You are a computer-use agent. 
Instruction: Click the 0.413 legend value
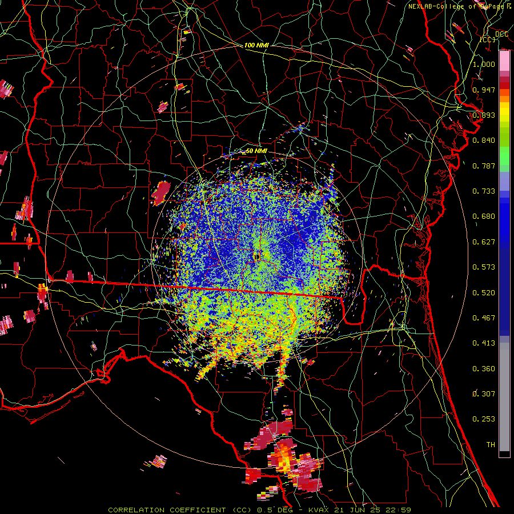click(x=484, y=343)
